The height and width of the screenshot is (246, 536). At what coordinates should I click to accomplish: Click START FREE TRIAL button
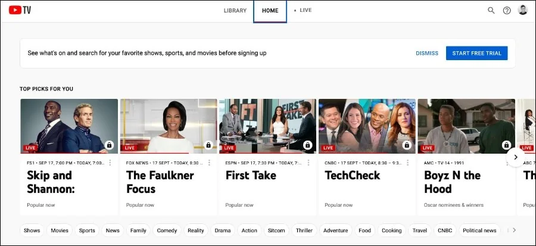477,53
